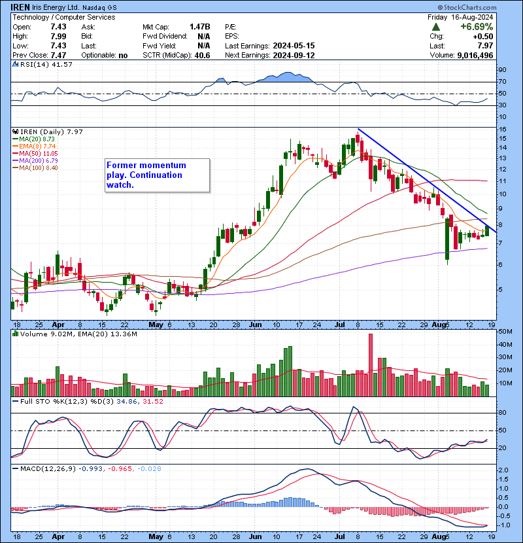Click the 90 level on RSI axis
Image resolution: width=523 pixels, height=543 pixels.
(x=502, y=70)
